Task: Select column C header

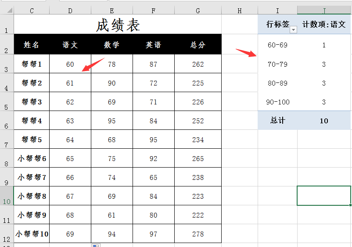Action: 32,11
